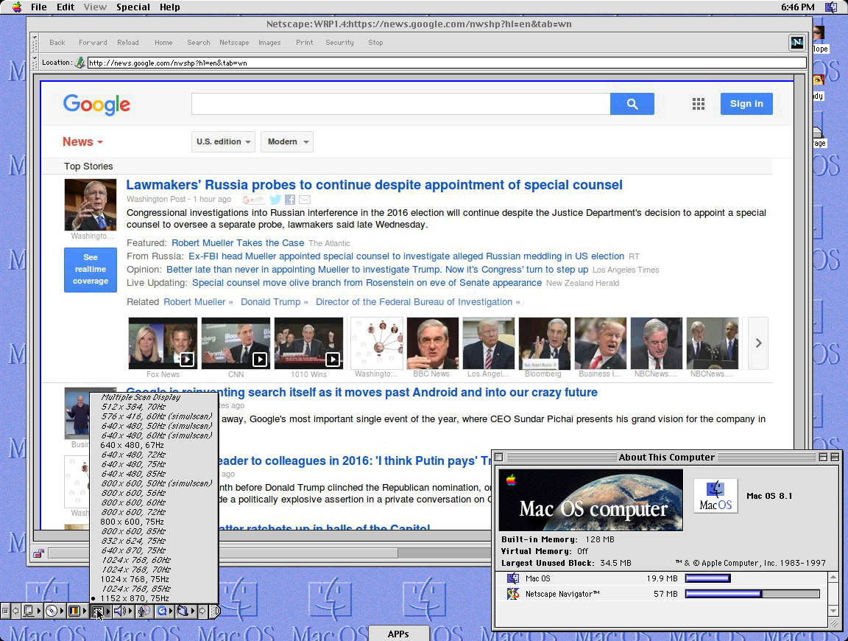Select 640 x 480, 67Hz resolution
This screenshot has width=848, height=641.
coord(154,445)
